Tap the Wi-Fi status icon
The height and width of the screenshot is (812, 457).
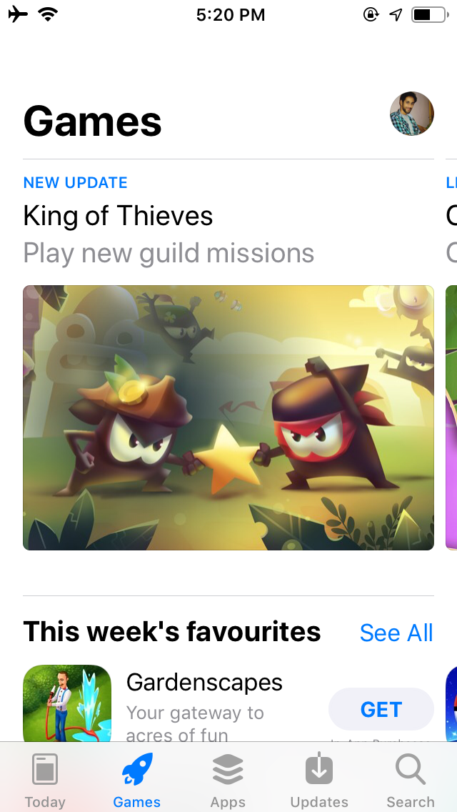tap(48, 14)
